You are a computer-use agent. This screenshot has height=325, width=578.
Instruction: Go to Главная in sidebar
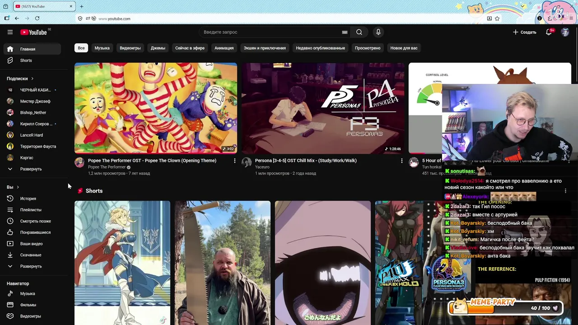(x=32, y=49)
